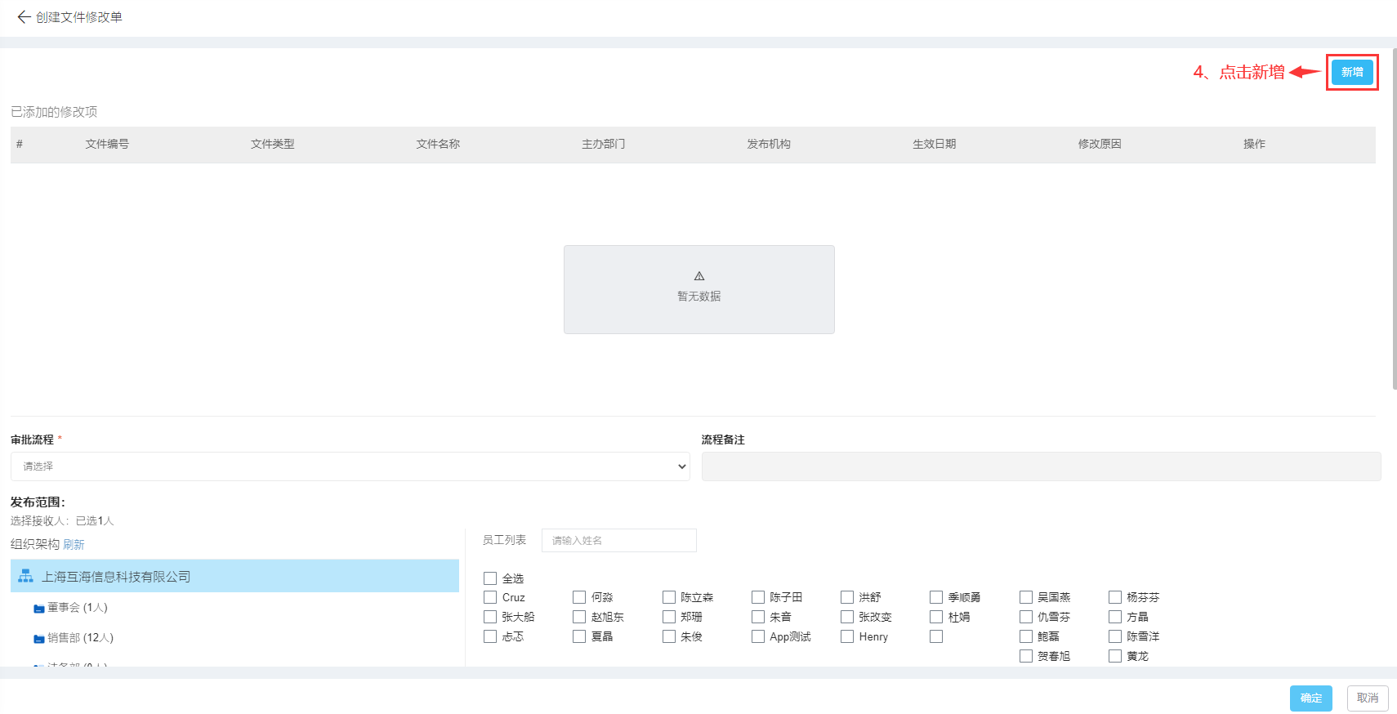Click the organization icon beside 上海互海信息科技有限公司
The width and height of the screenshot is (1397, 714).
(x=26, y=576)
